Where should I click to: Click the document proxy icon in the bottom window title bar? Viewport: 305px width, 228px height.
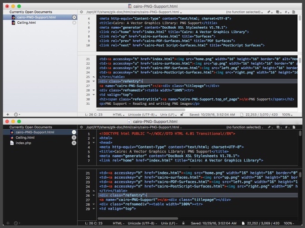coord(129,121)
